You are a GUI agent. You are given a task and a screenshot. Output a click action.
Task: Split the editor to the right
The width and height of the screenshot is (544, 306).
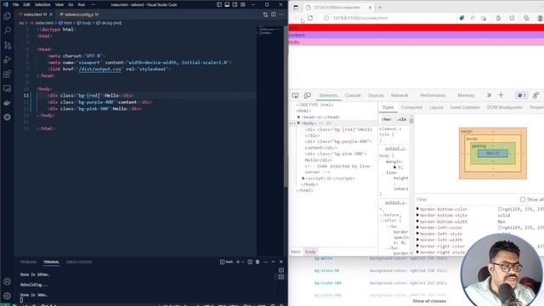[274, 14]
